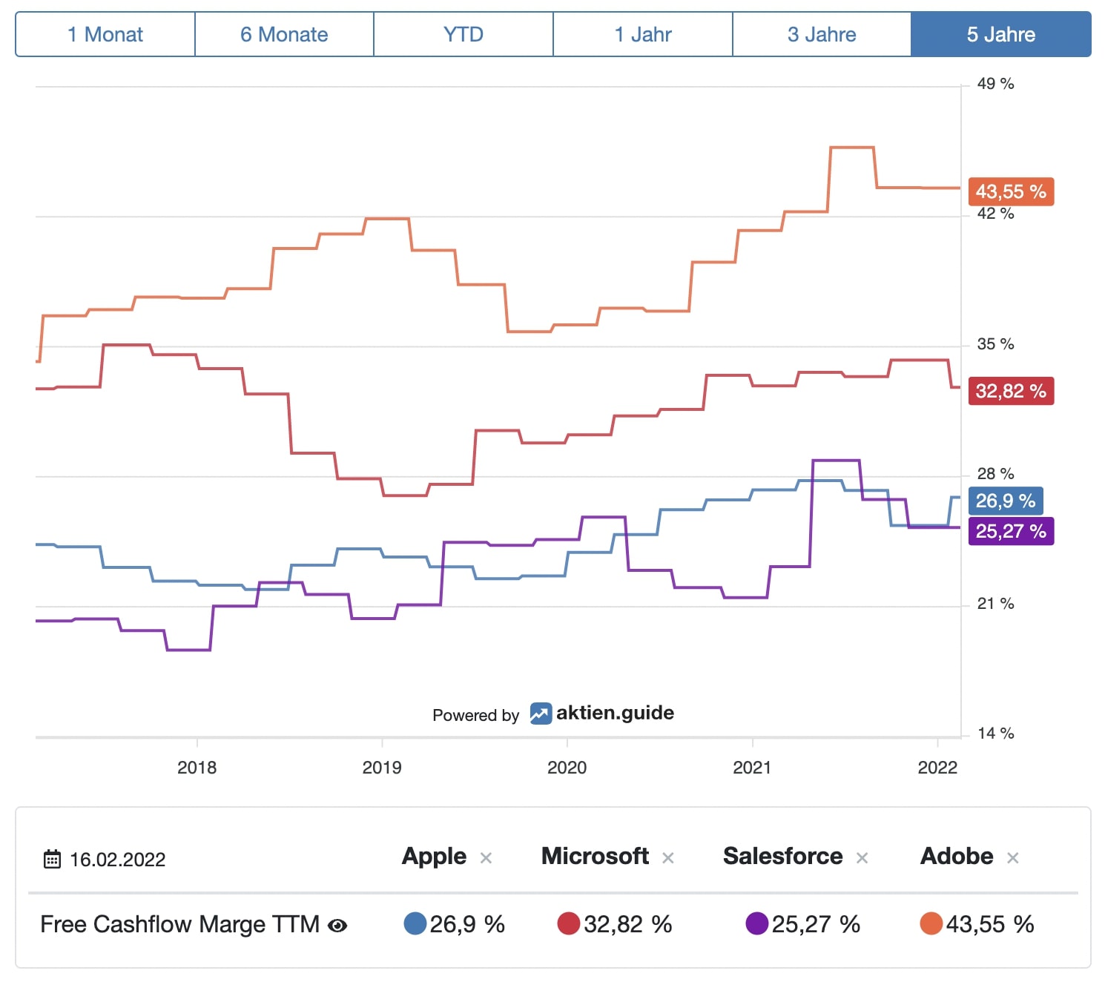1105x982 pixels.
Task: Show YTD period on the chart
Action: pos(464,34)
